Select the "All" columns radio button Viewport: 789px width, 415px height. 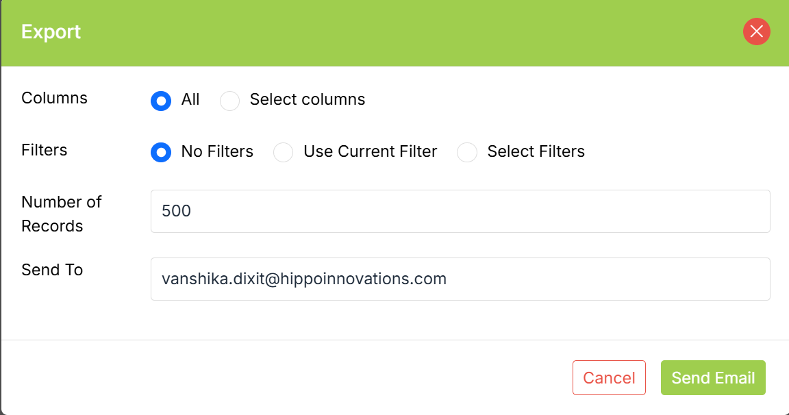point(161,101)
